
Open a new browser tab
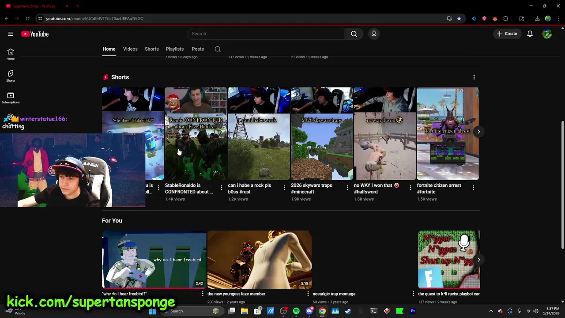pyautogui.click(x=78, y=6)
